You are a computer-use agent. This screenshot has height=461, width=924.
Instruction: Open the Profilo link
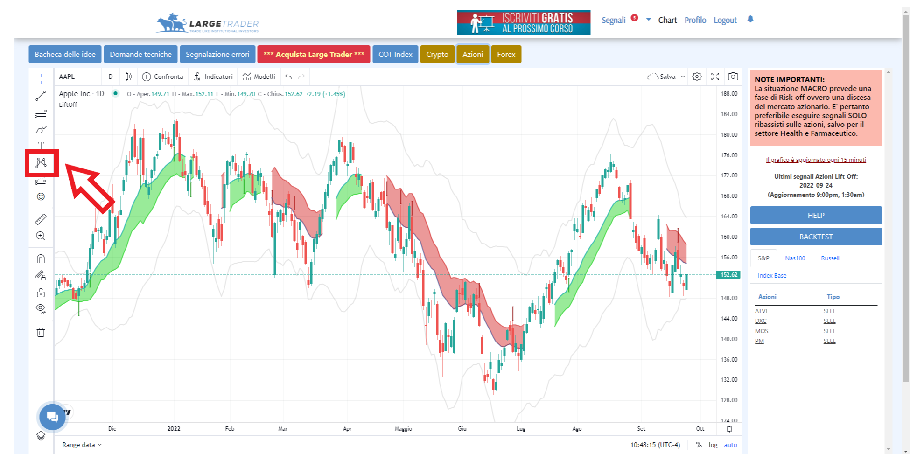(695, 20)
